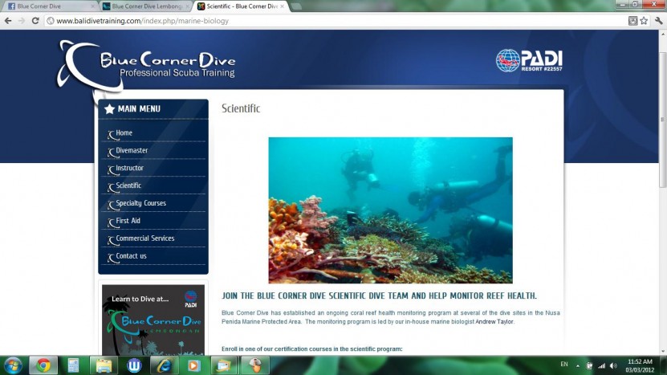
Task: Click the underwater coral reef divers photo
Action: click(391, 210)
